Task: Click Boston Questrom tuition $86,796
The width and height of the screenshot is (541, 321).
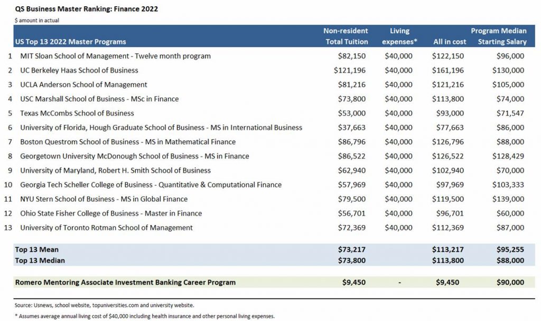Action: click(x=351, y=142)
